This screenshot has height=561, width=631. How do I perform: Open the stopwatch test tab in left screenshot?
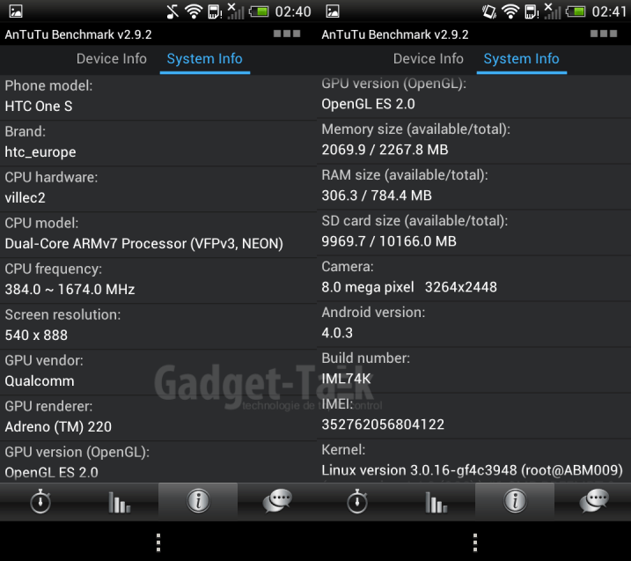tap(40, 501)
